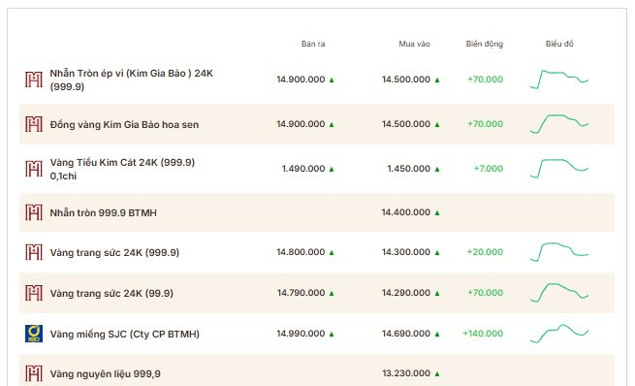This screenshot has width=635, height=386.
Task: Open the Vàng trang sức 24K (999.9) chart
Action: [559, 252]
